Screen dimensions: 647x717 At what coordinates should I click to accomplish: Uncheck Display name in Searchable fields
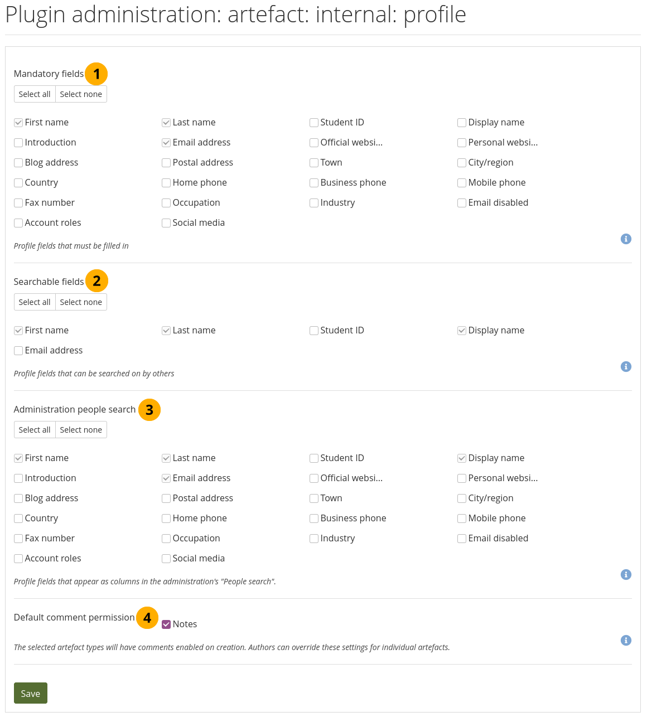point(462,331)
